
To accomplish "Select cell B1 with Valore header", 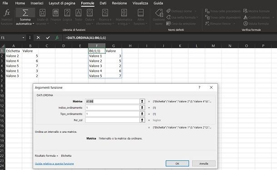I will [30, 51].
